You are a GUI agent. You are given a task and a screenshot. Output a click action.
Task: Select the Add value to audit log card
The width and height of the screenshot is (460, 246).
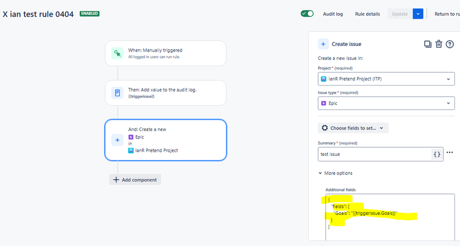(x=166, y=93)
